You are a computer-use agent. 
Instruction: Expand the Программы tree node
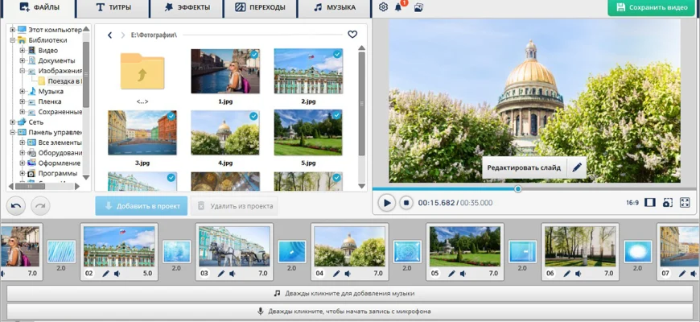(23, 173)
